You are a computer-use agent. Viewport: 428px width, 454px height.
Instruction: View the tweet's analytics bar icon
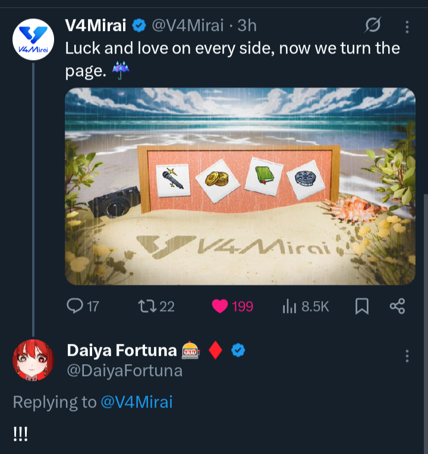[289, 306]
